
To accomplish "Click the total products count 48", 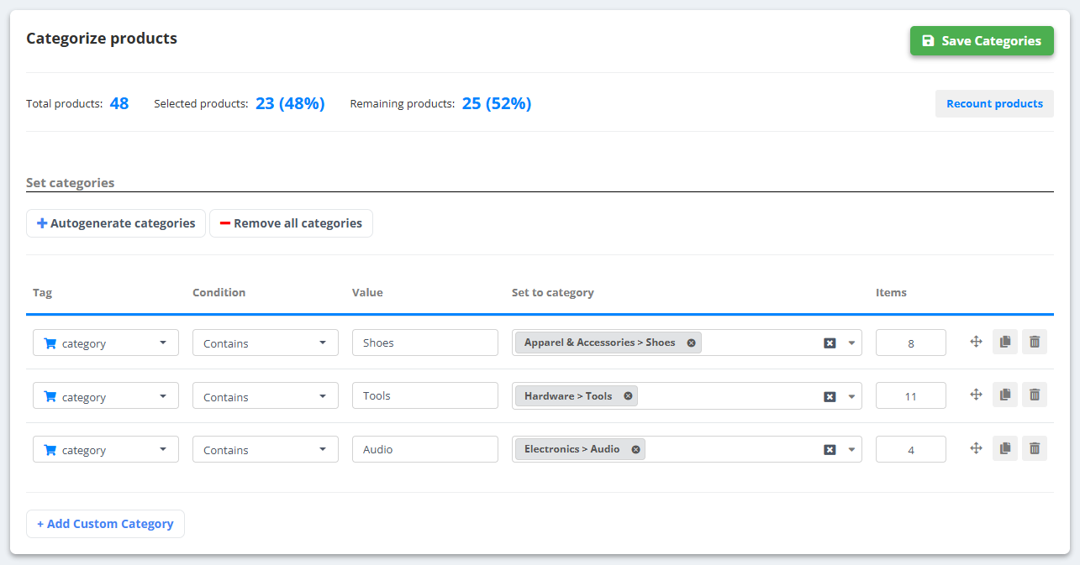I will pos(119,103).
